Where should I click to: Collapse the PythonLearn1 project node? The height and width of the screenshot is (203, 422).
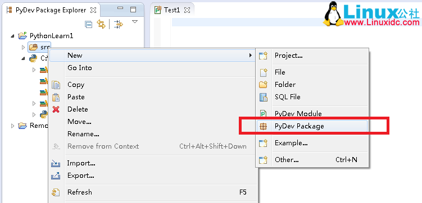tap(12, 36)
